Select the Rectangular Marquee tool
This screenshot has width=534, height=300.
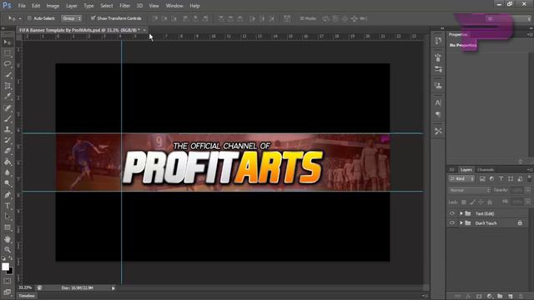tap(8, 53)
